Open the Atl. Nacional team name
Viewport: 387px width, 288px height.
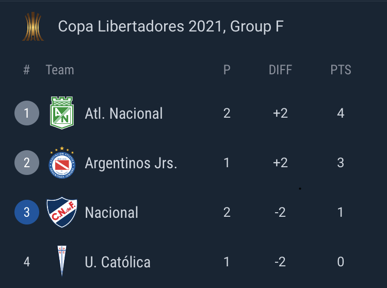point(124,114)
